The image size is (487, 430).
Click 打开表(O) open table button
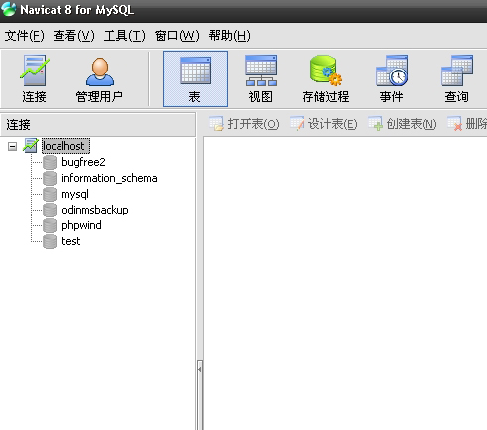[244, 124]
